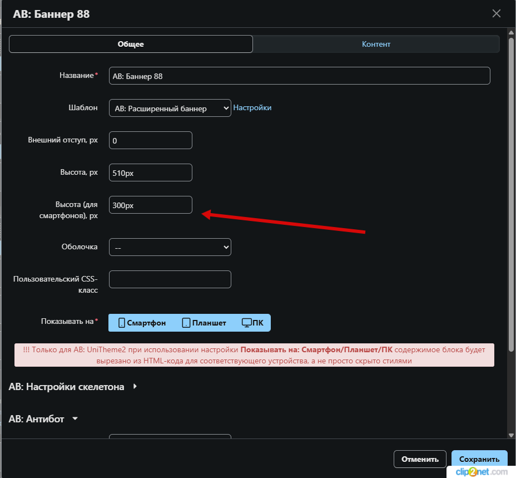The image size is (516, 478).
Task: Click the Название input field
Action: [x=299, y=76]
